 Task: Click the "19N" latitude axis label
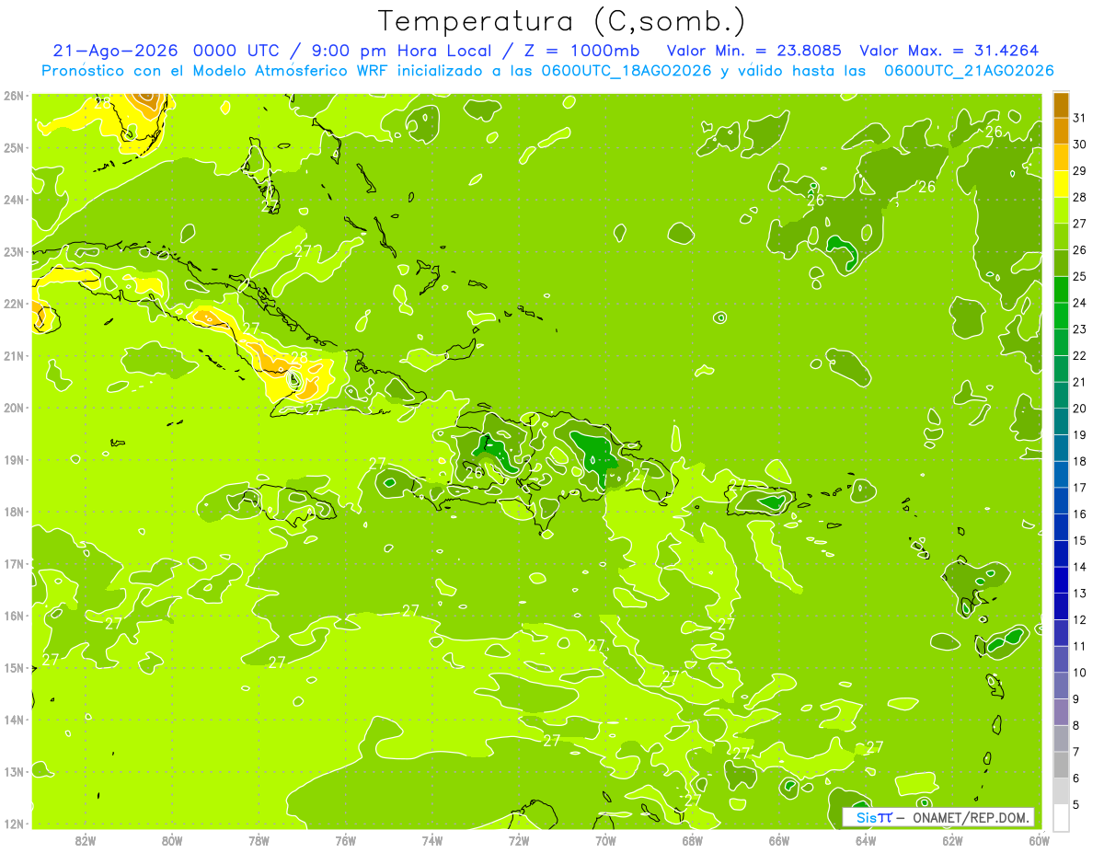(14, 460)
